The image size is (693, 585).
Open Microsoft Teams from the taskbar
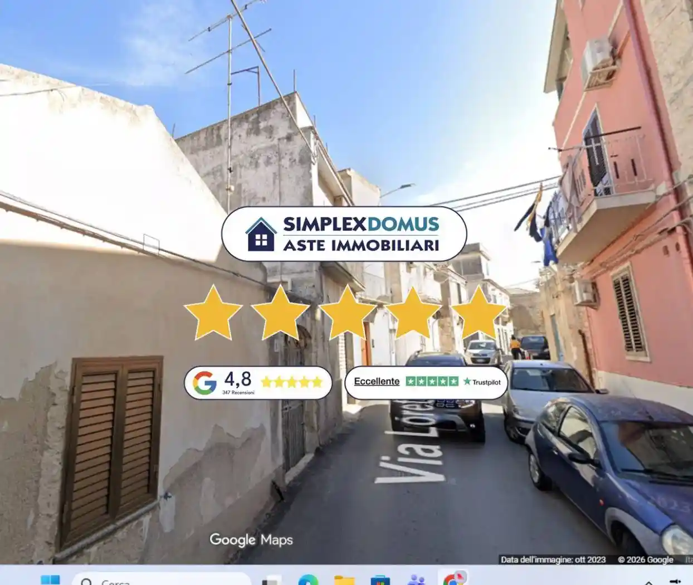tap(416, 580)
